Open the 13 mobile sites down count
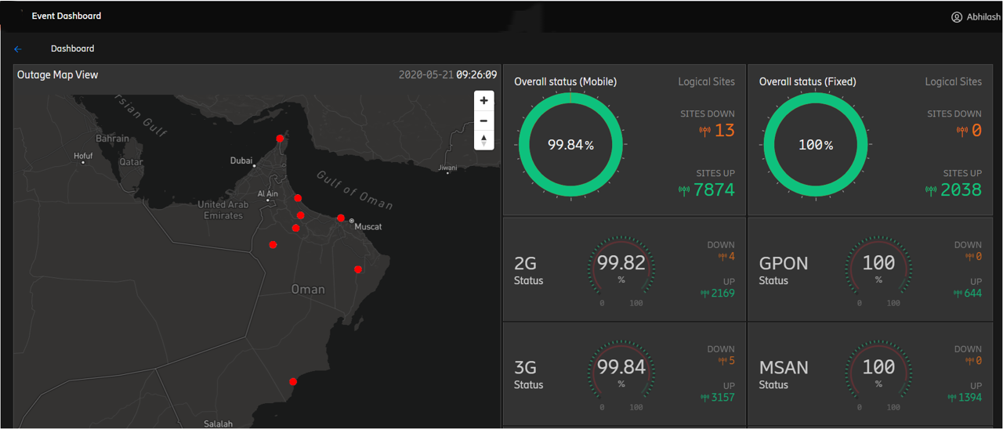Image resolution: width=1003 pixels, height=429 pixels. pyautogui.click(x=725, y=131)
